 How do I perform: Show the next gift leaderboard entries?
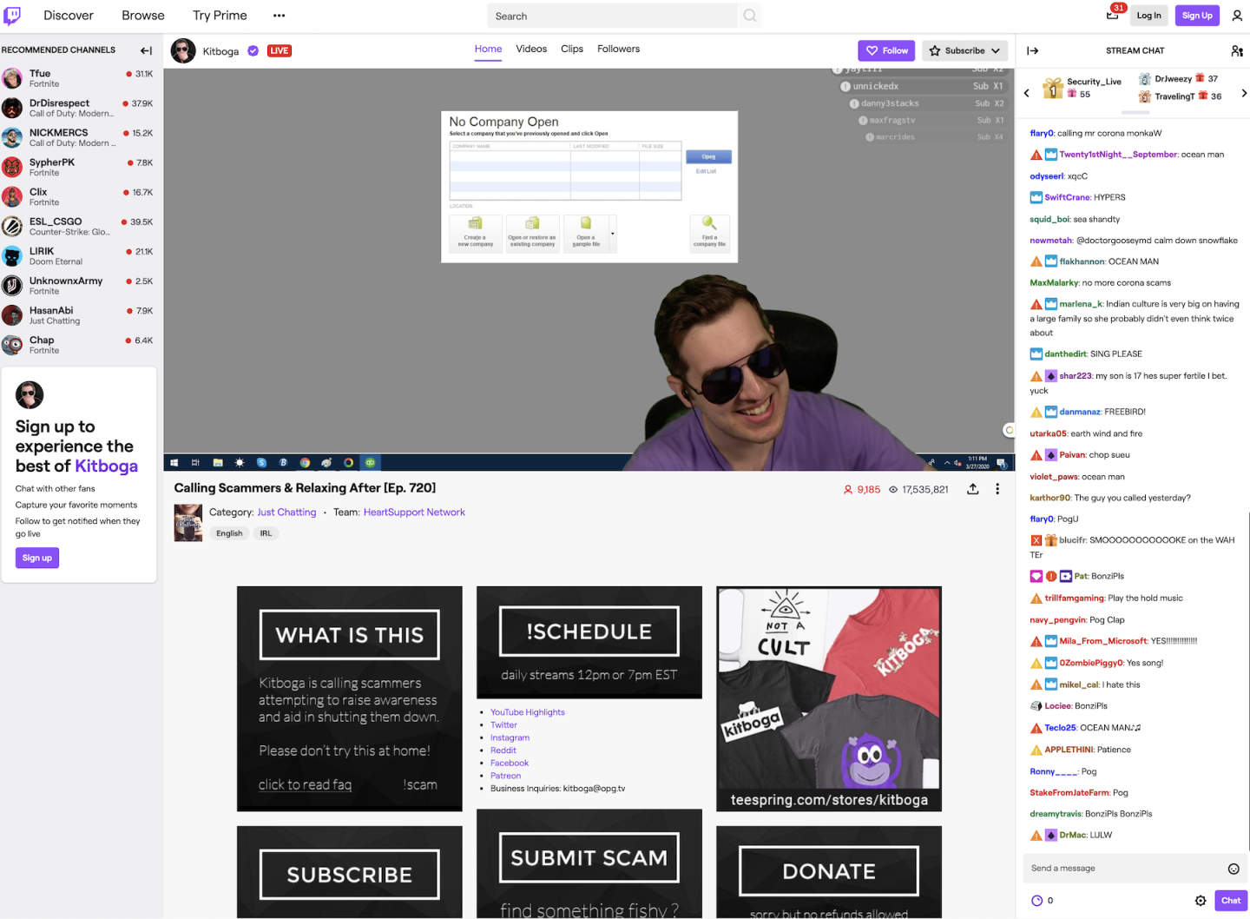click(x=1244, y=92)
